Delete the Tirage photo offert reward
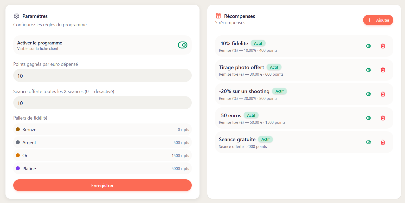The height and width of the screenshot is (203, 405). click(383, 70)
